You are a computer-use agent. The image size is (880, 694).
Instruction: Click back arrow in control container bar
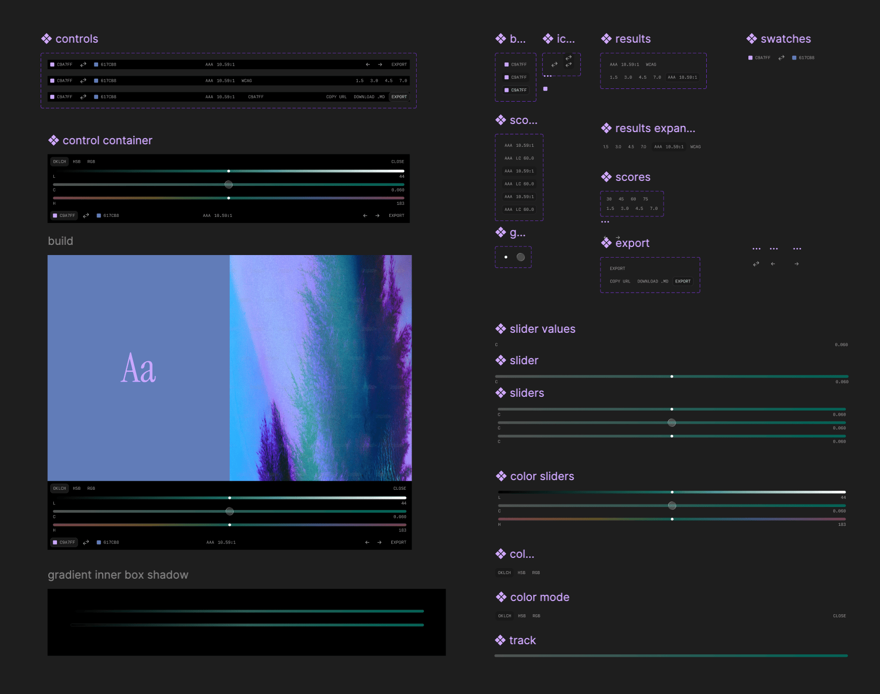[365, 216]
